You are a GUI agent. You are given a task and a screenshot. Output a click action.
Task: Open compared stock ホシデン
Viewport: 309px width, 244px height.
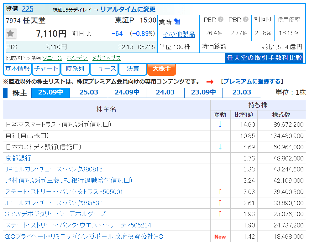click(77, 58)
